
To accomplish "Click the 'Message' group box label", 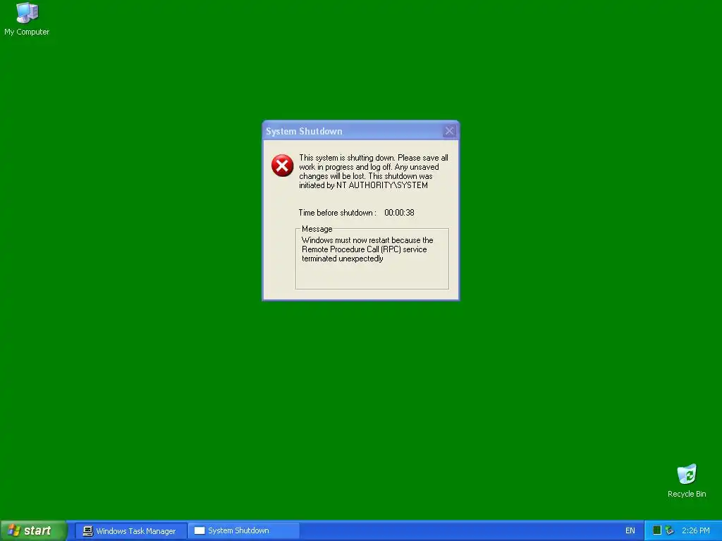I will tap(317, 229).
